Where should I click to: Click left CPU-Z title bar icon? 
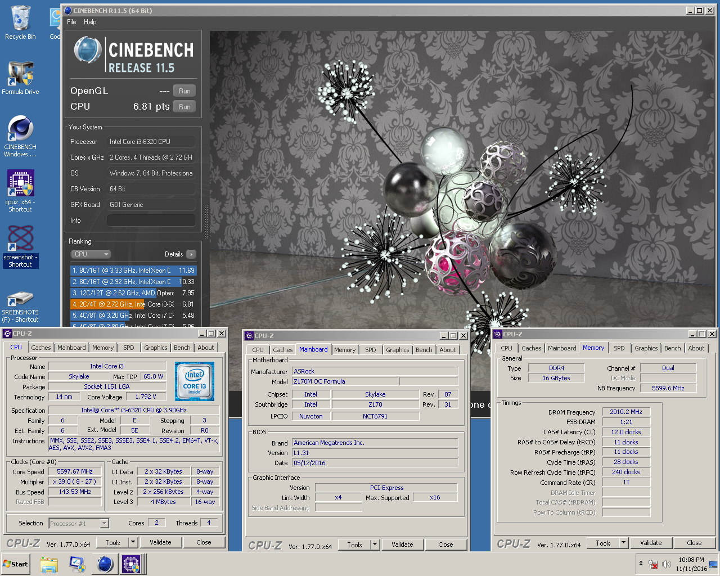coord(7,334)
